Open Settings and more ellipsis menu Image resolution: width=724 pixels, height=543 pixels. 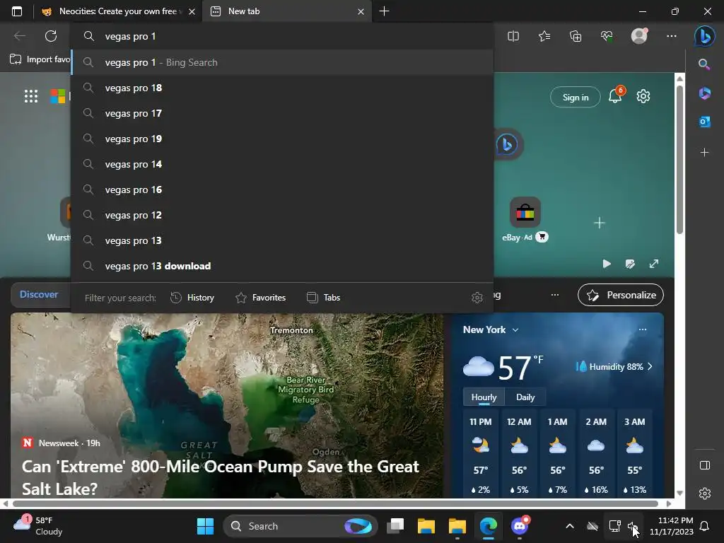[x=672, y=36]
